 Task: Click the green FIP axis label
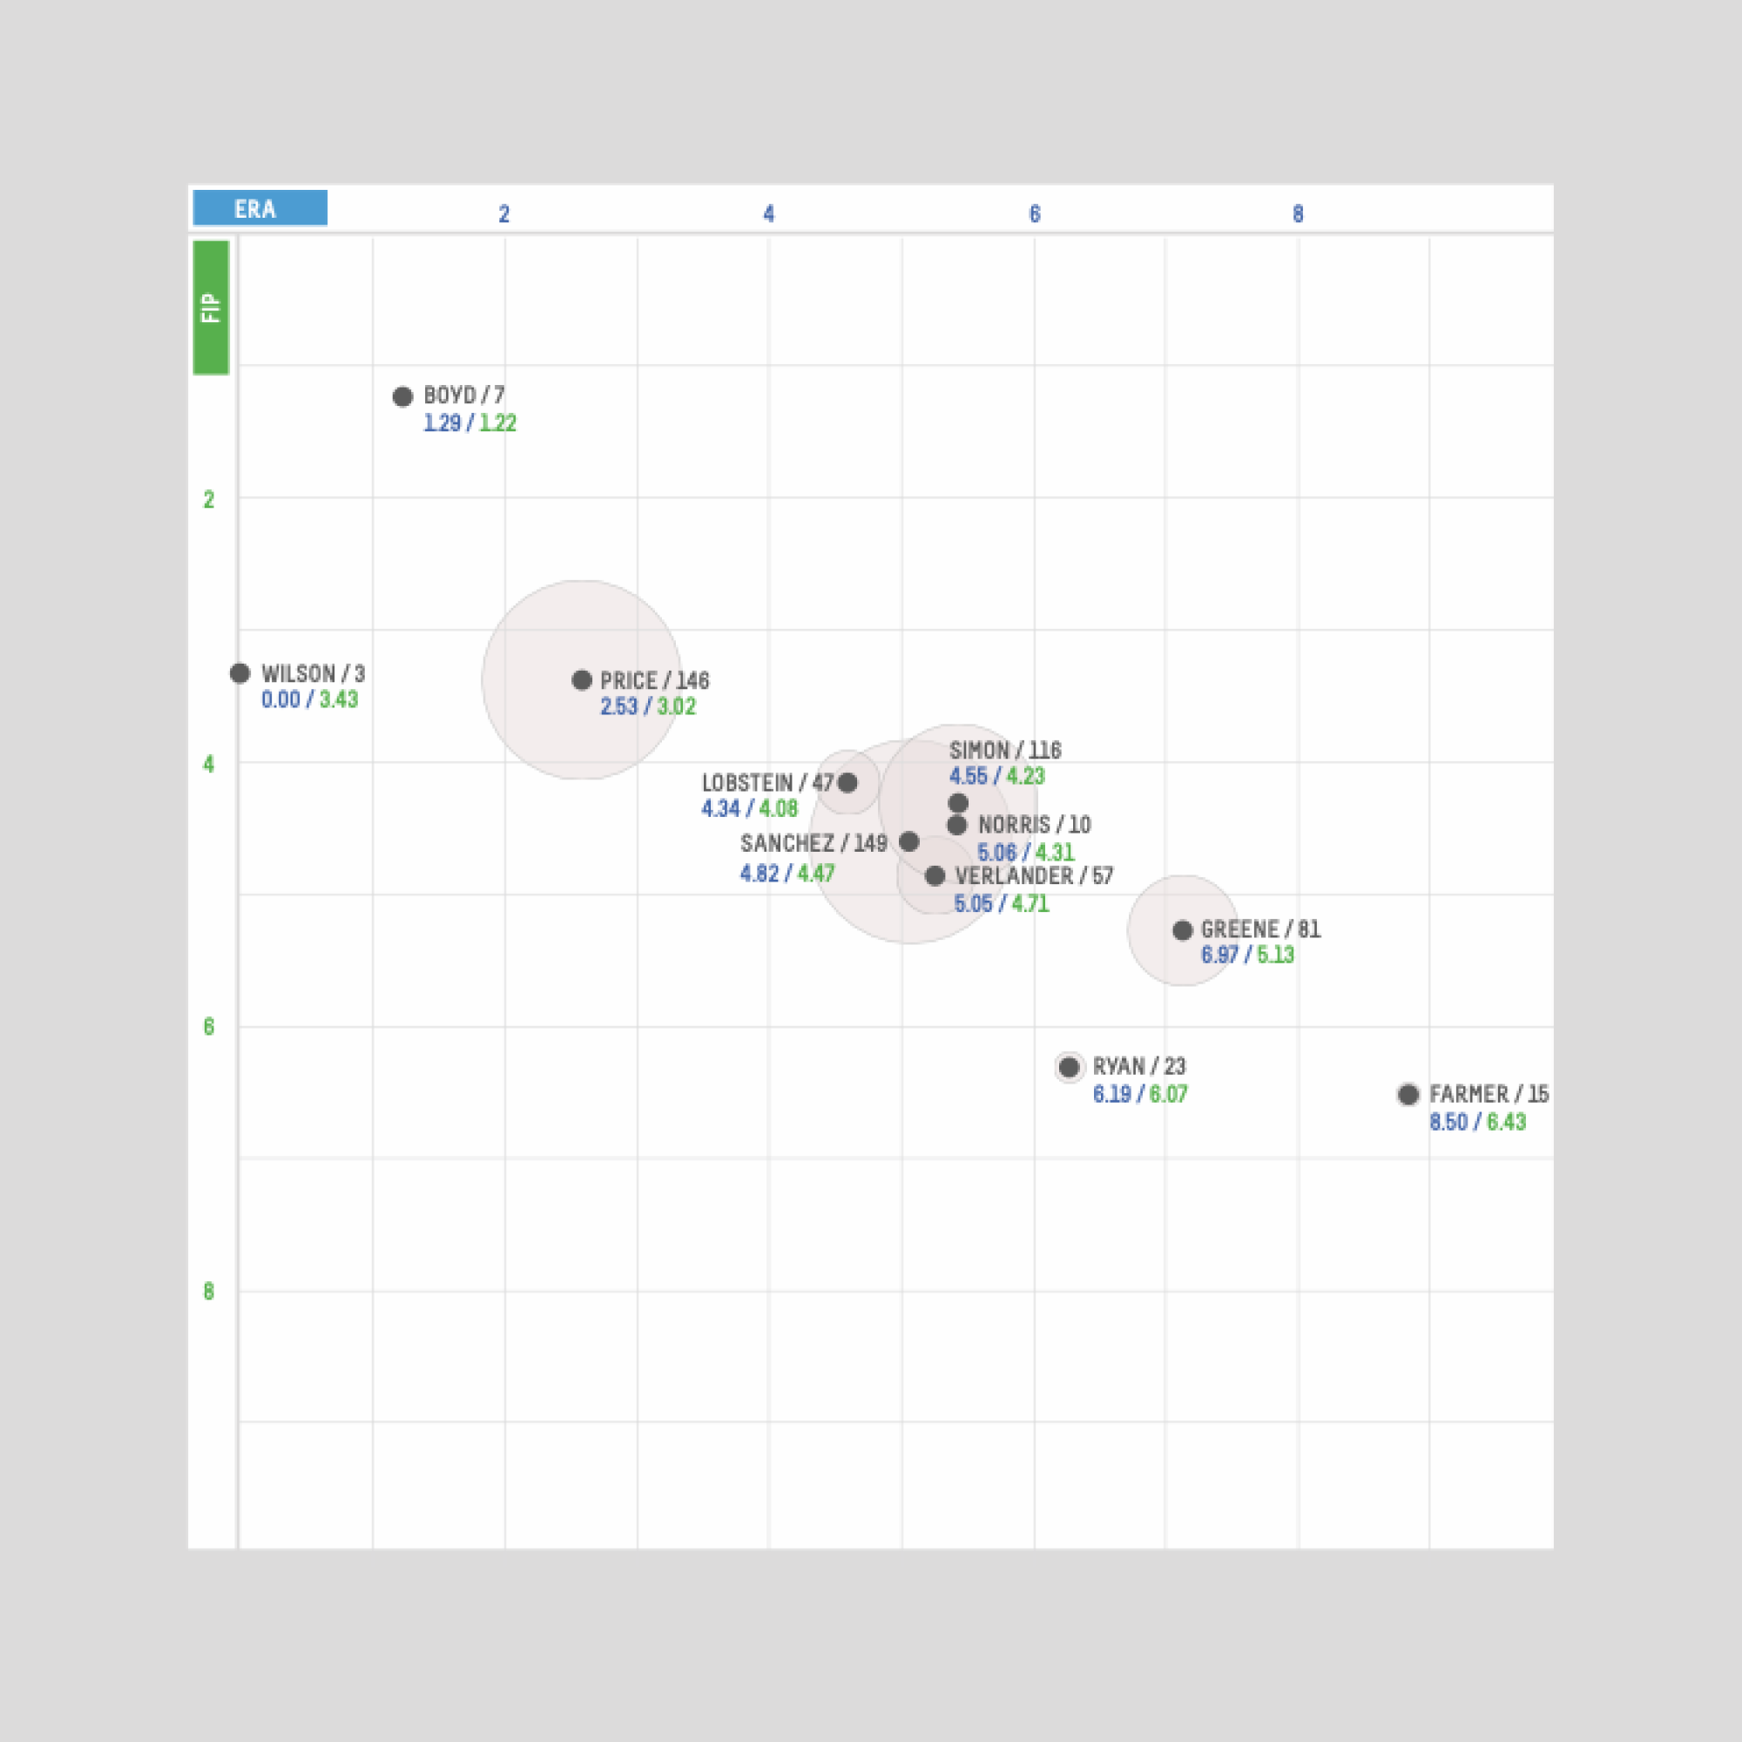pos(211,307)
